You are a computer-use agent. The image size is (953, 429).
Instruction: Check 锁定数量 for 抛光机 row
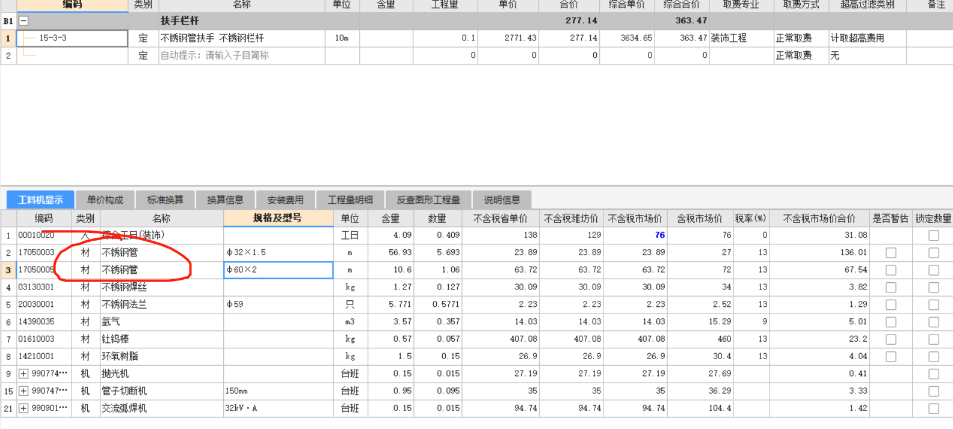point(934,374)
